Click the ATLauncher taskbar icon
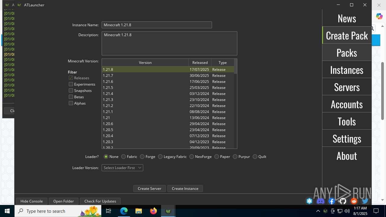Screen dimensions: 386x217 coord(168,211)
